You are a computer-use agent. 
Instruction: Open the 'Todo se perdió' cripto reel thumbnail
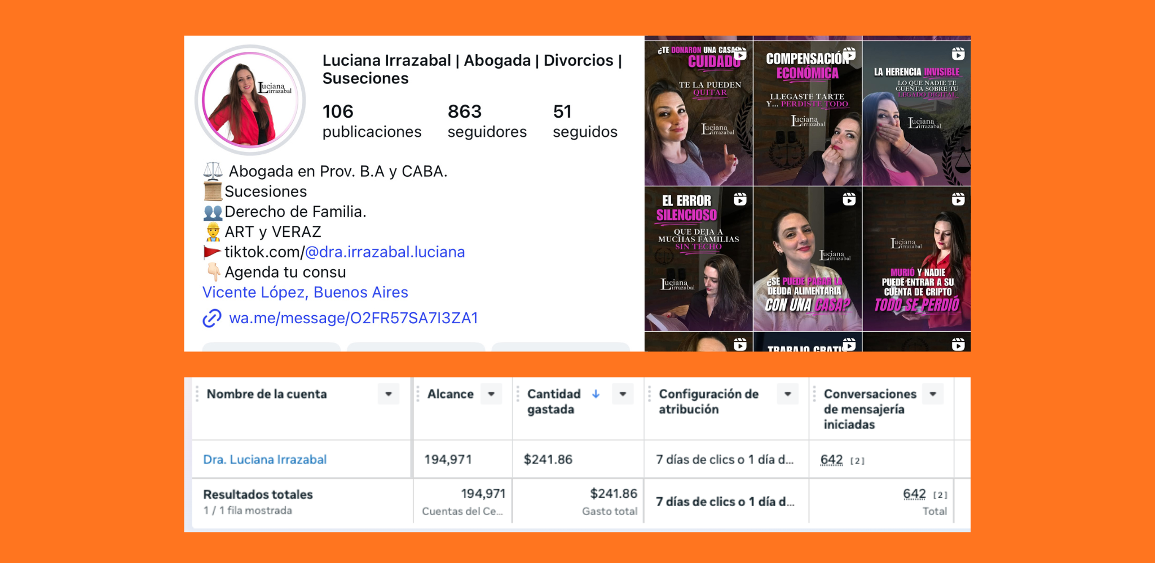(x=917, y=259)
